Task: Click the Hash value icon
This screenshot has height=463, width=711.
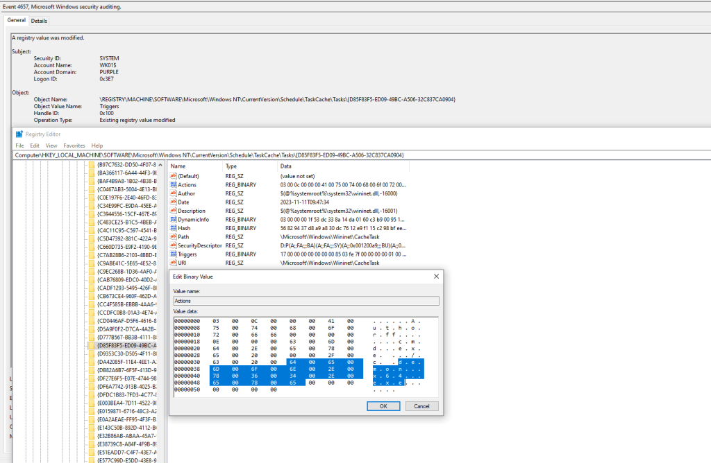Action: pos(174,228)
